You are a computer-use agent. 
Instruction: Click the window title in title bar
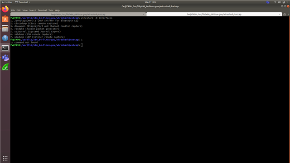(x=150, y=6)
